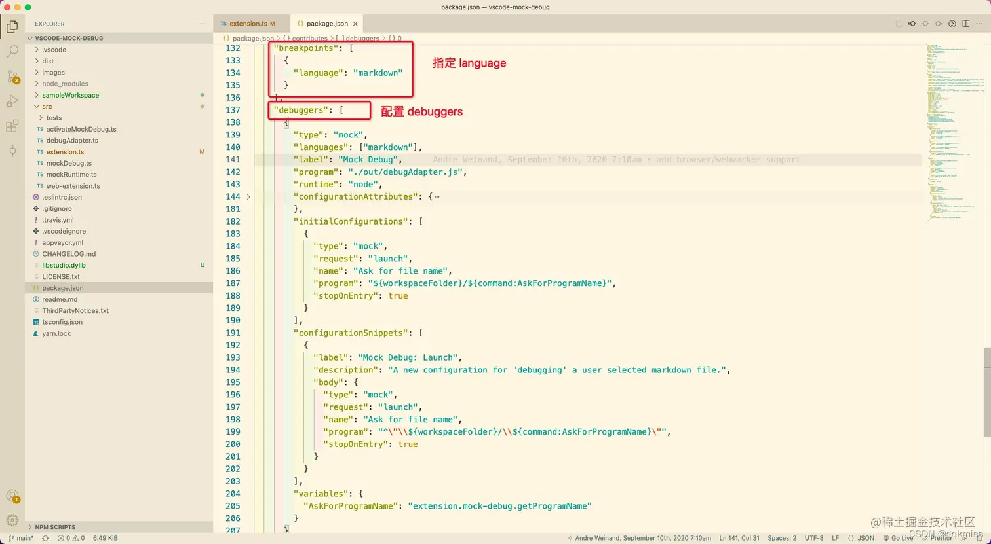Expand the dist folder
991x544 pixels.
[119, 61]
